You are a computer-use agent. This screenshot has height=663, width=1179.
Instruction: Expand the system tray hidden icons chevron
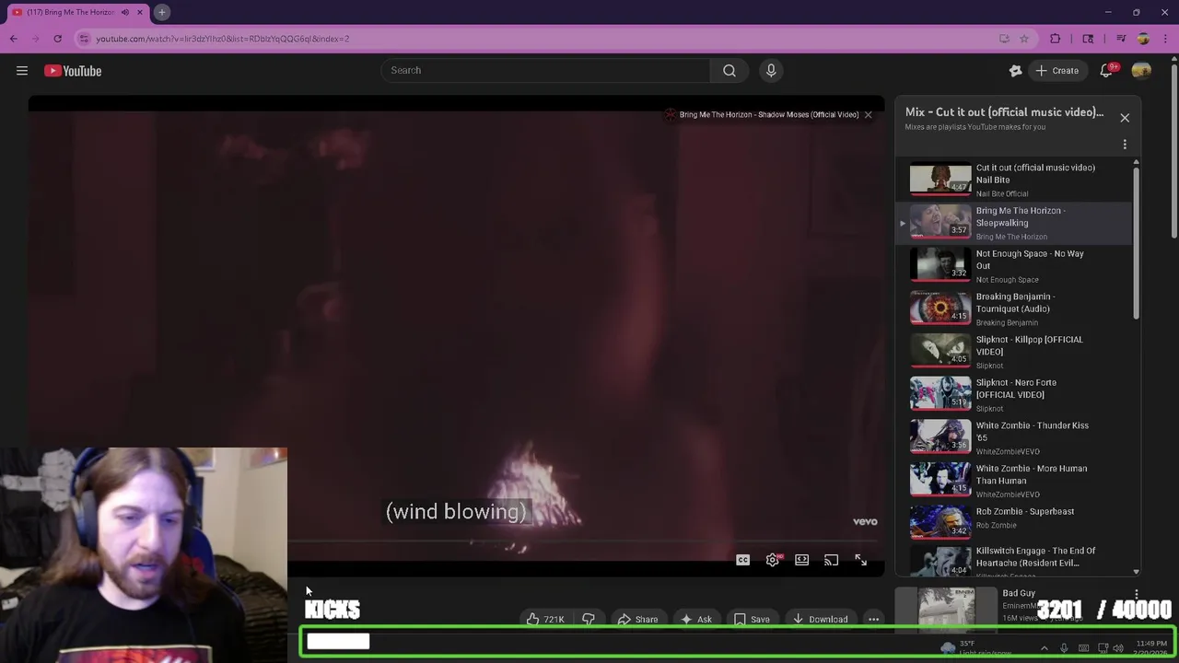1044,648
